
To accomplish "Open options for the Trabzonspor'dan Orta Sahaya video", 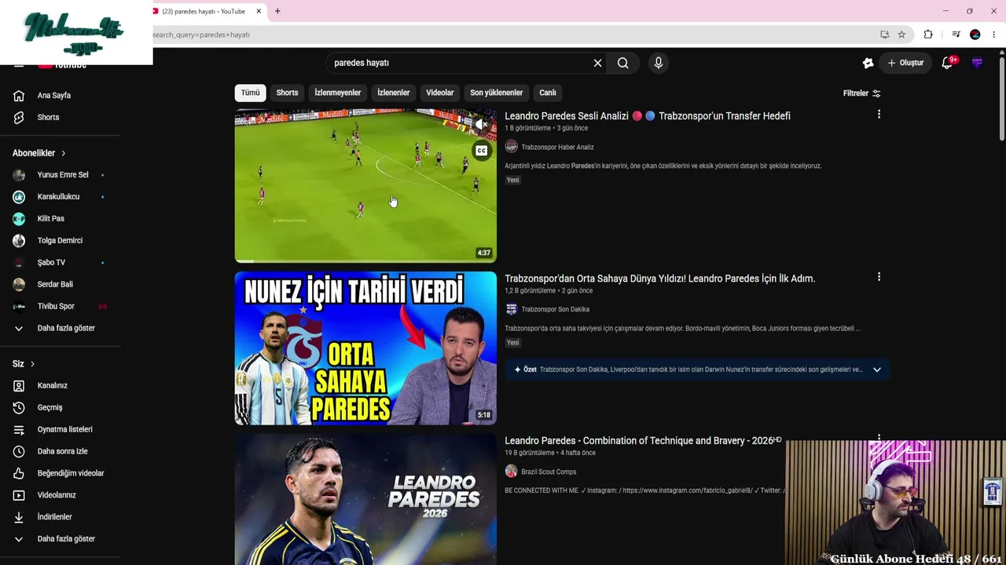I will [x=879, y=277].
